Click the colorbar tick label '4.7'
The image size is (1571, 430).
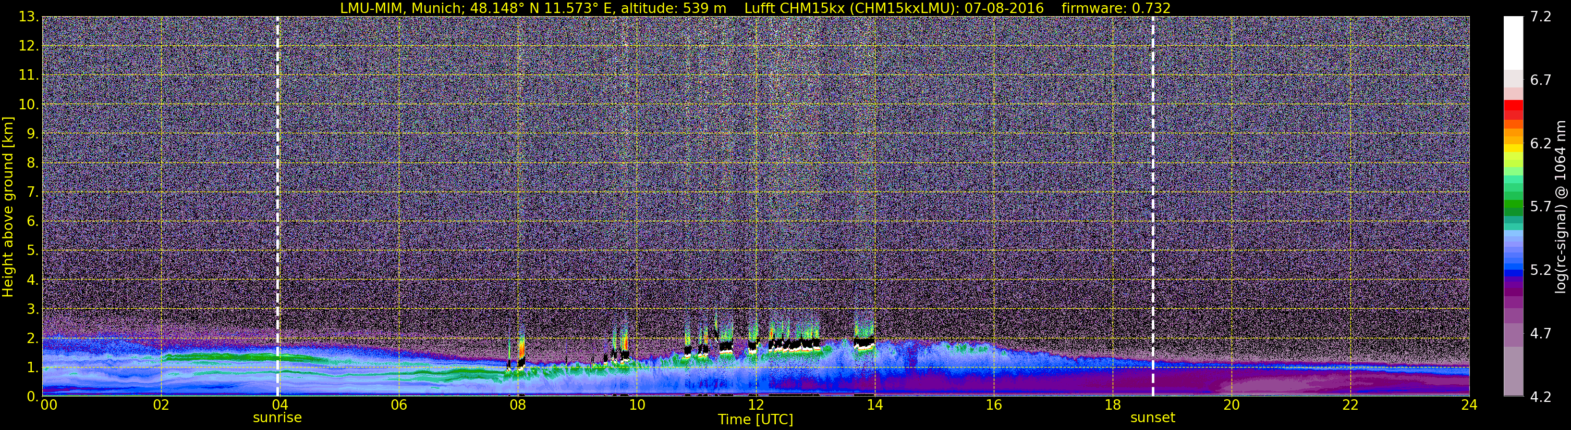[x=1541, y=333]
